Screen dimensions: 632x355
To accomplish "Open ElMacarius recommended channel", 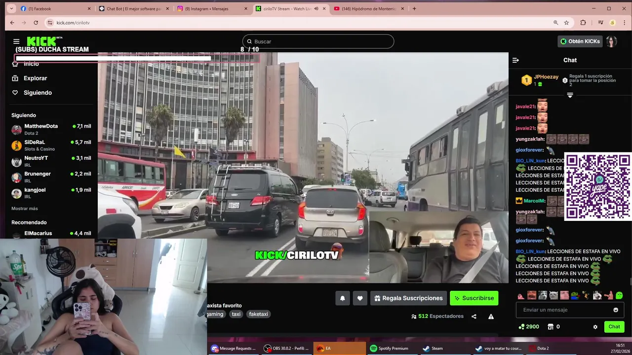I will pyautogui.click(x=51, y=234).
